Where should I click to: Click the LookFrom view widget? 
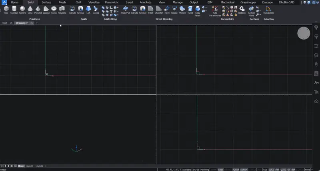(x=304, y=33)
